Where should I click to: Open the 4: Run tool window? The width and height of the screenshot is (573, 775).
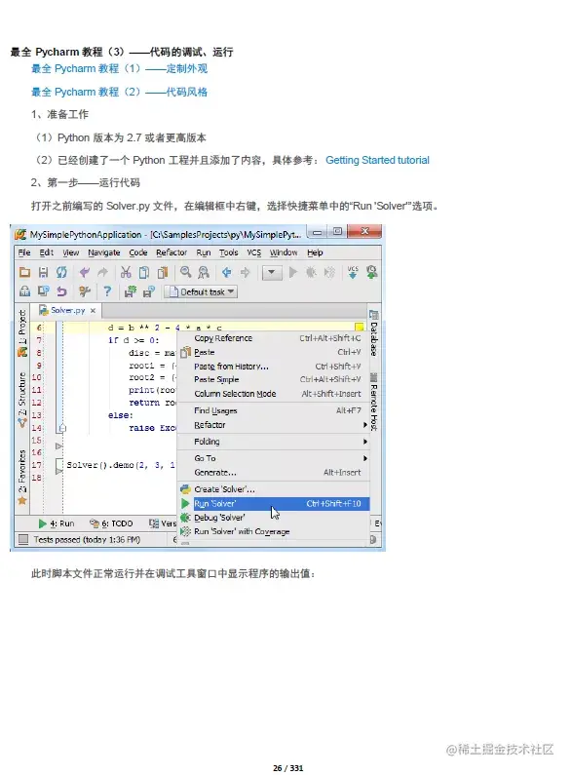(56, 523)
